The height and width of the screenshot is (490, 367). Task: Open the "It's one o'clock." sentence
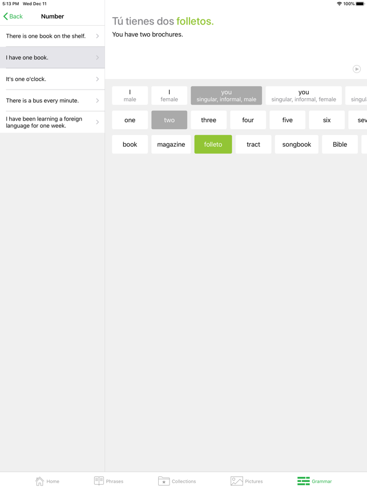52,79
